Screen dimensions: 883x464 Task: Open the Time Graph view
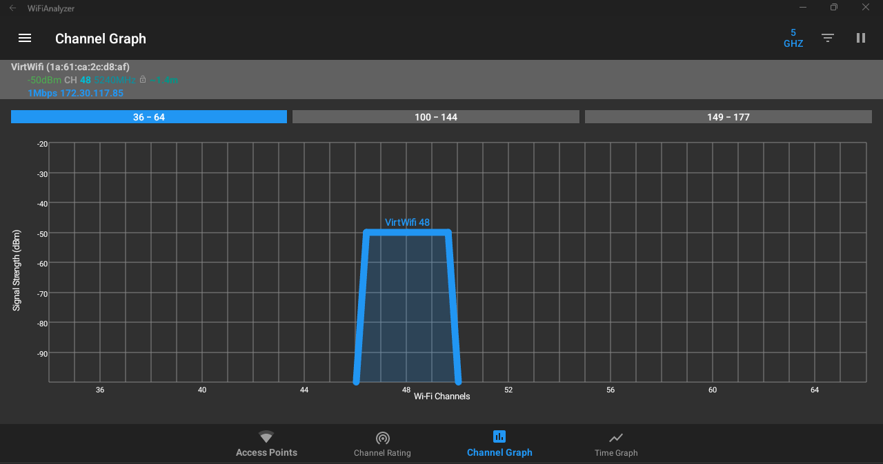pos(615,444)
